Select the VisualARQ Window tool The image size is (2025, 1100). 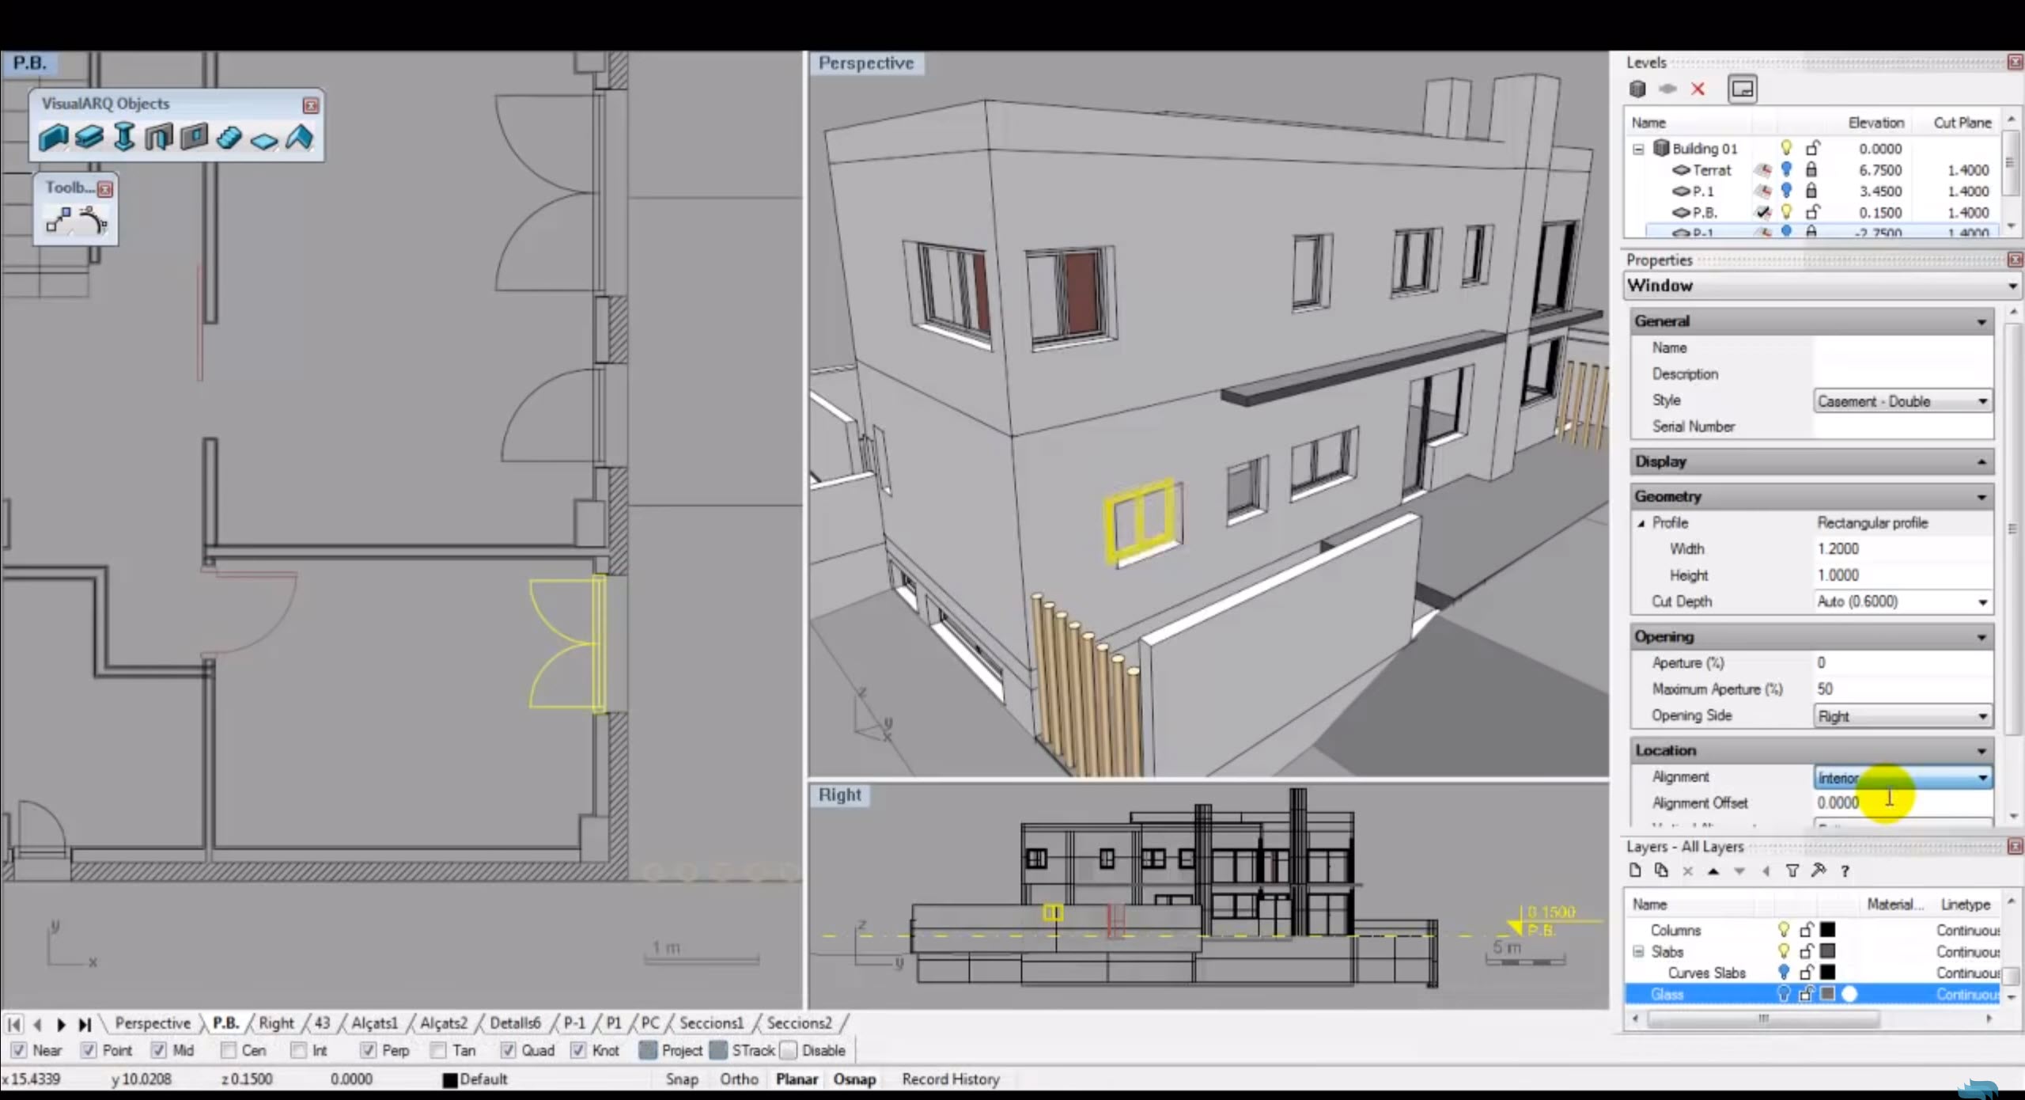194,138
